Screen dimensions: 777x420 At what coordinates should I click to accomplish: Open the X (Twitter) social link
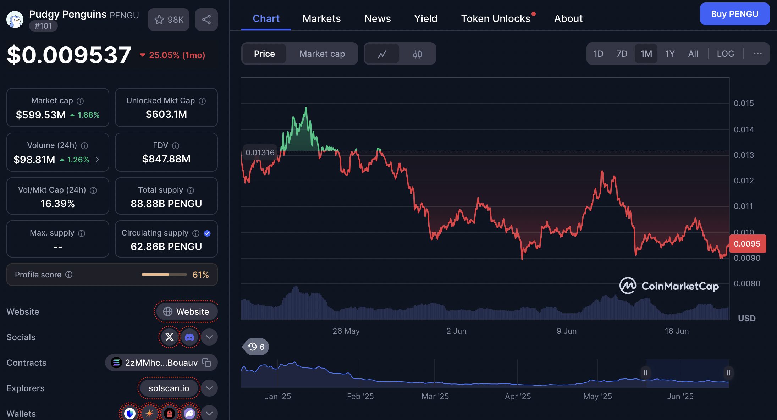pos(170,337)
